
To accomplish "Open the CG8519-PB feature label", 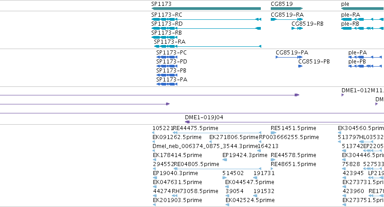I will click(x=314, y=62).
